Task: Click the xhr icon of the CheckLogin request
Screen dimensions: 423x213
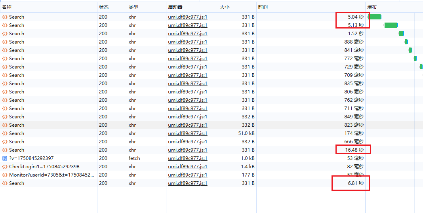Action: pos(5,167)
